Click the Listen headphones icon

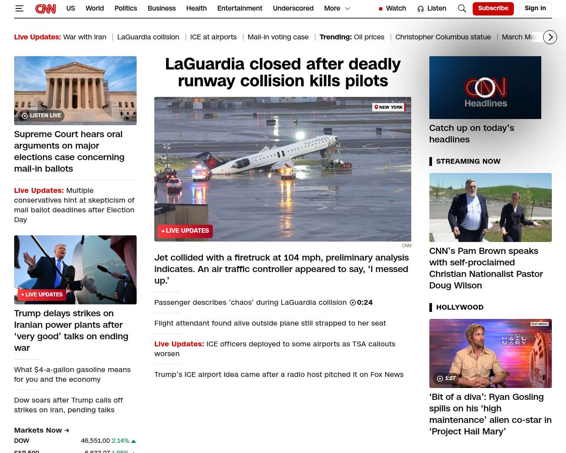click(421, 8)
